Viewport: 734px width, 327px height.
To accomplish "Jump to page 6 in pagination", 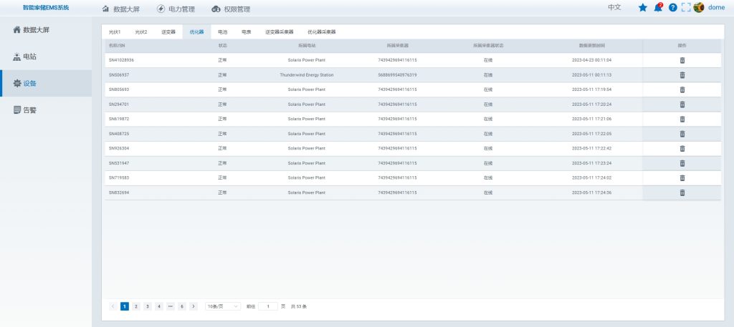I will [x=182, y=306].
